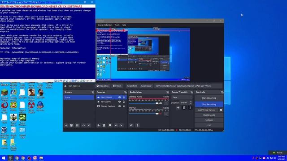Pop out the Audio Mixer dock

pos(168,92)
